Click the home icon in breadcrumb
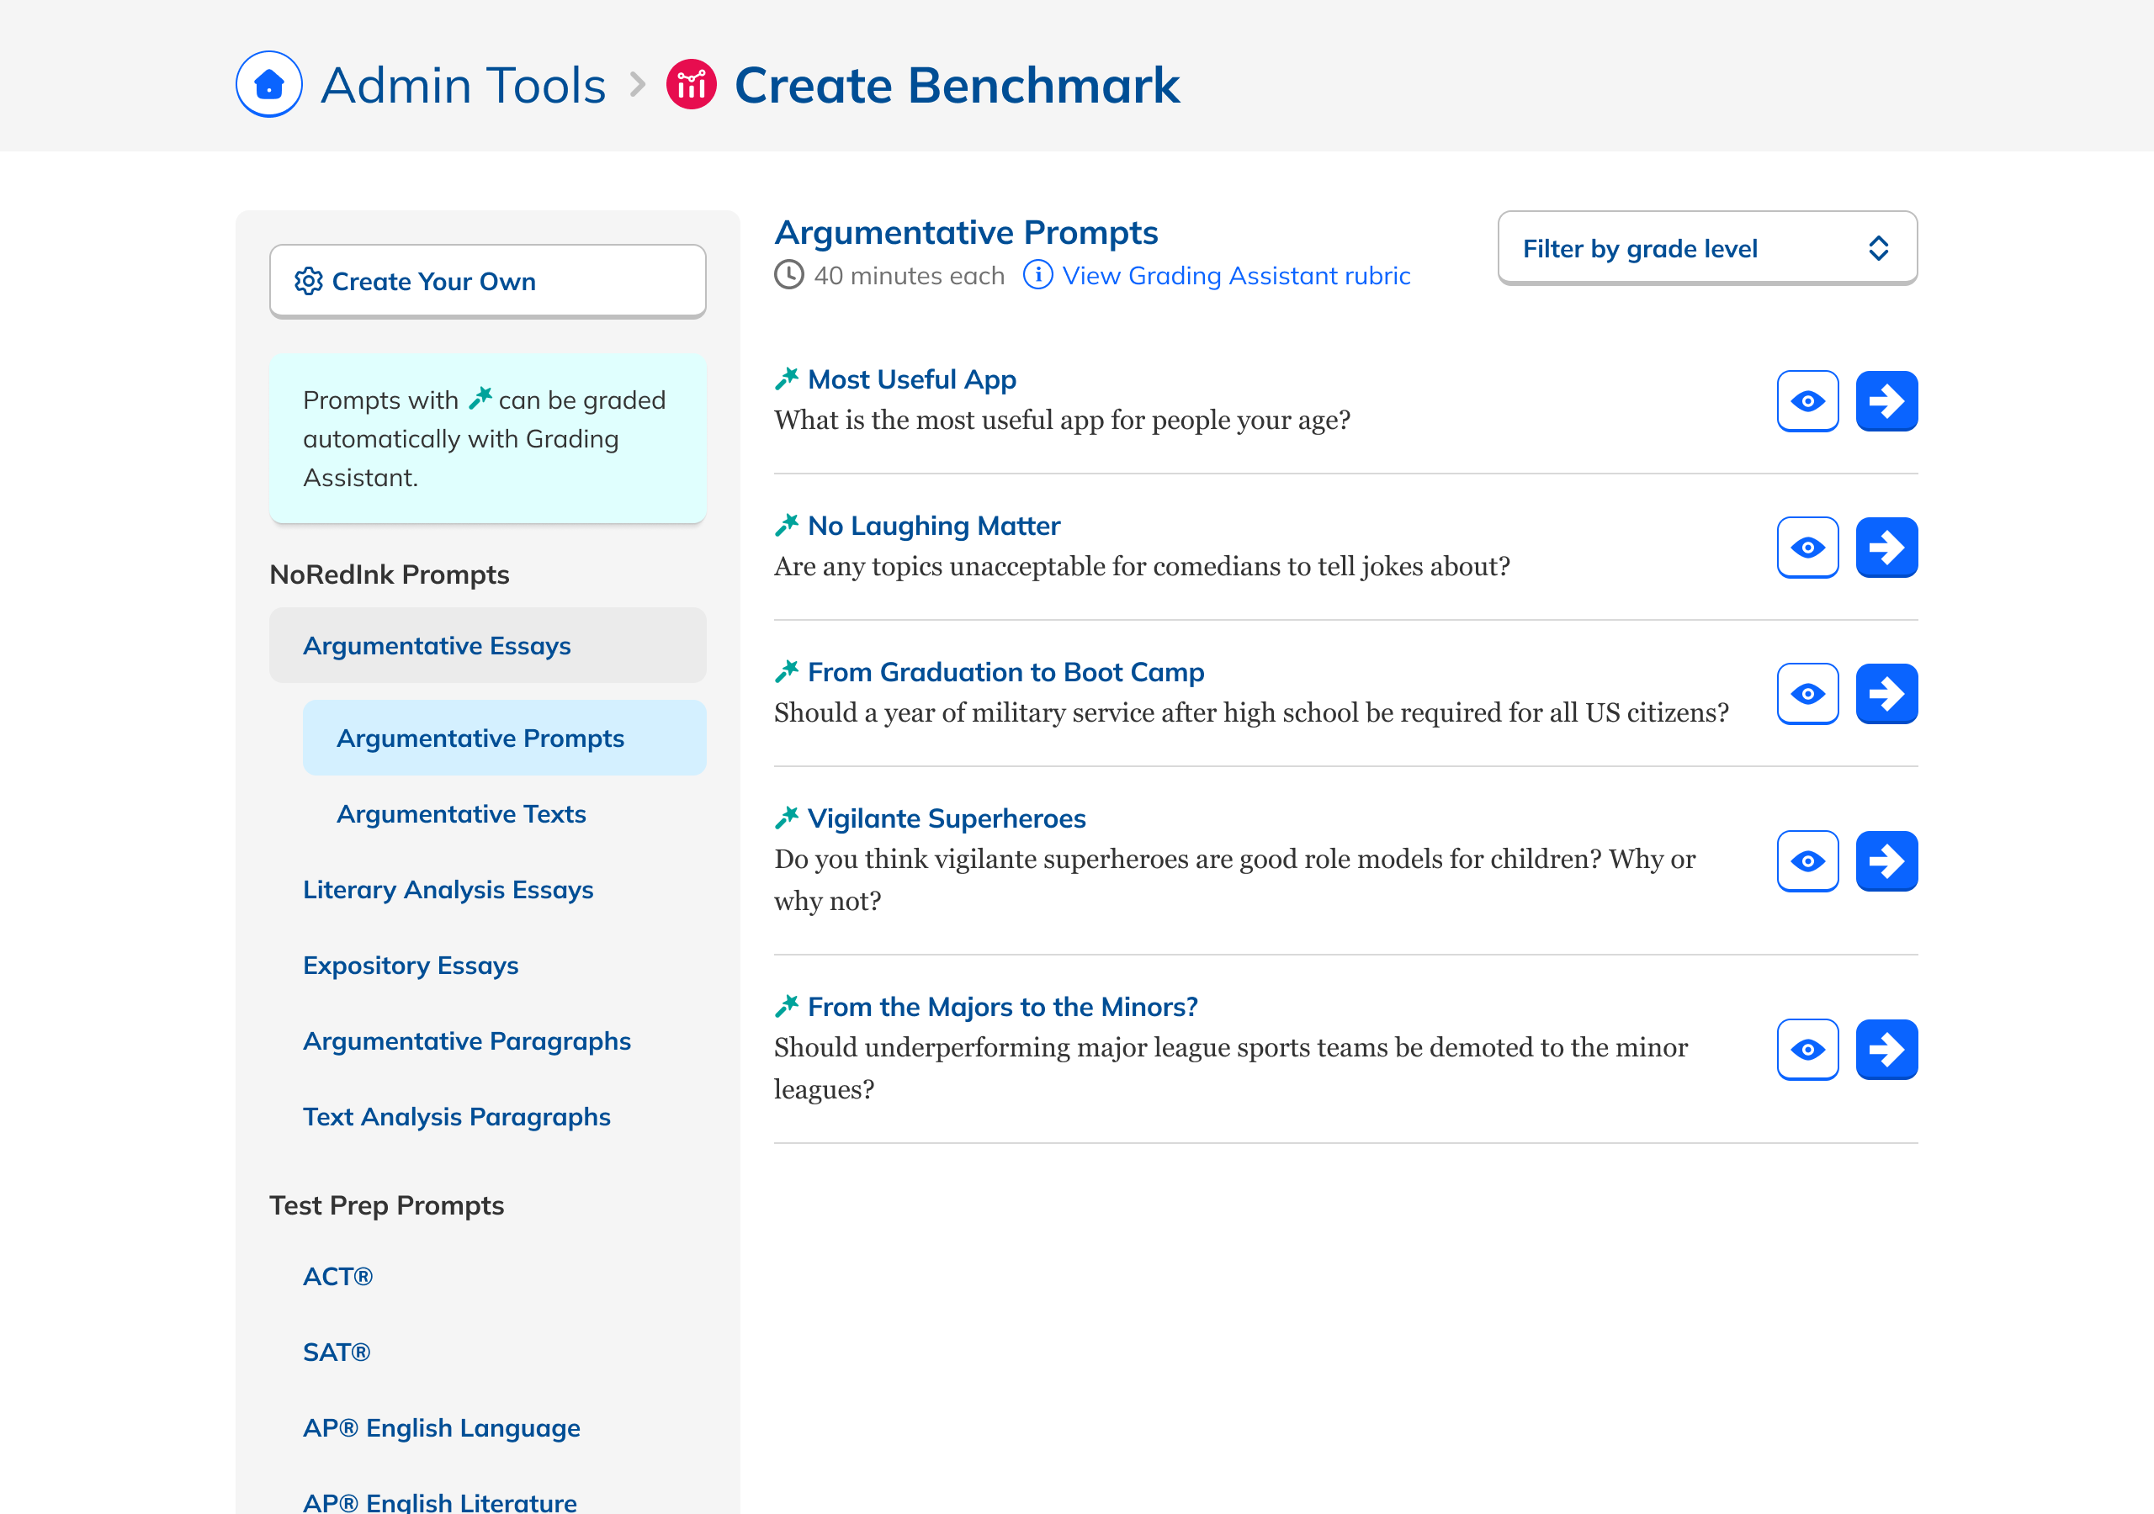The width and height of the screenshot is (2154, 1514). tap(268, 84)
